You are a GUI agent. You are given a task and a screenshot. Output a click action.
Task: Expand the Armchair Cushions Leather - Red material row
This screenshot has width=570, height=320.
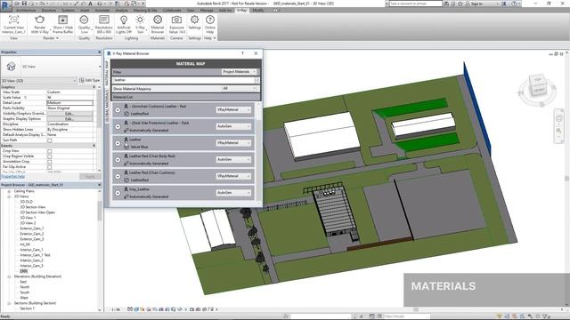pos(118,110)
